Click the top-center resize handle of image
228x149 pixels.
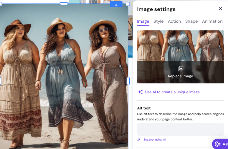64,4
